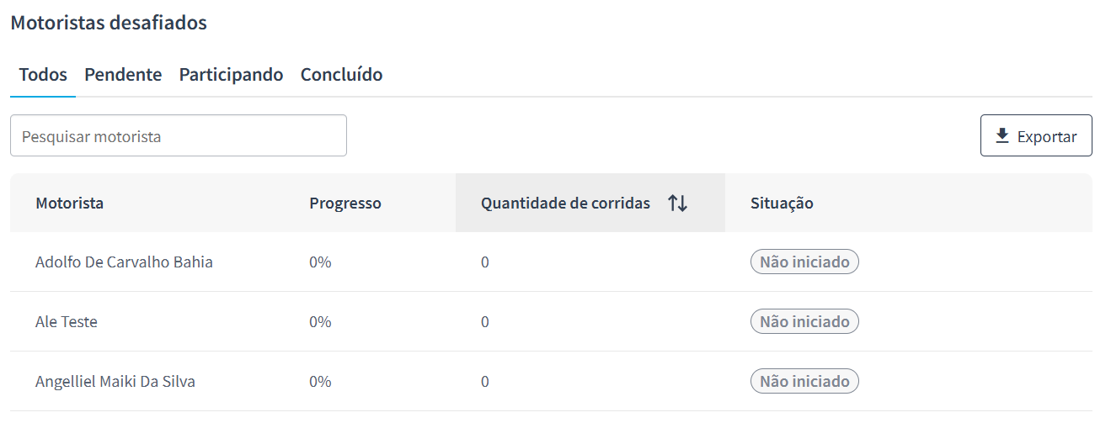Click the Motorista column header
This screenshot has height=423, width=1095.
tap(70, 203)
